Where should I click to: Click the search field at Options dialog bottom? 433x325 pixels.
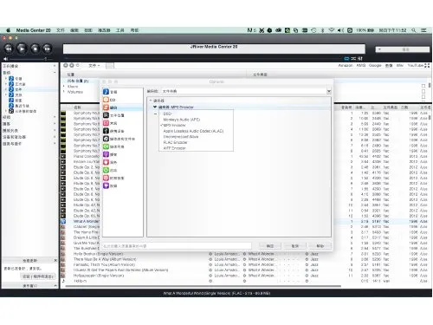pos(177,246)
